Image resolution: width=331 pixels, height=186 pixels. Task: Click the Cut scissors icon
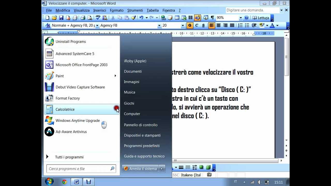point(113,18)
